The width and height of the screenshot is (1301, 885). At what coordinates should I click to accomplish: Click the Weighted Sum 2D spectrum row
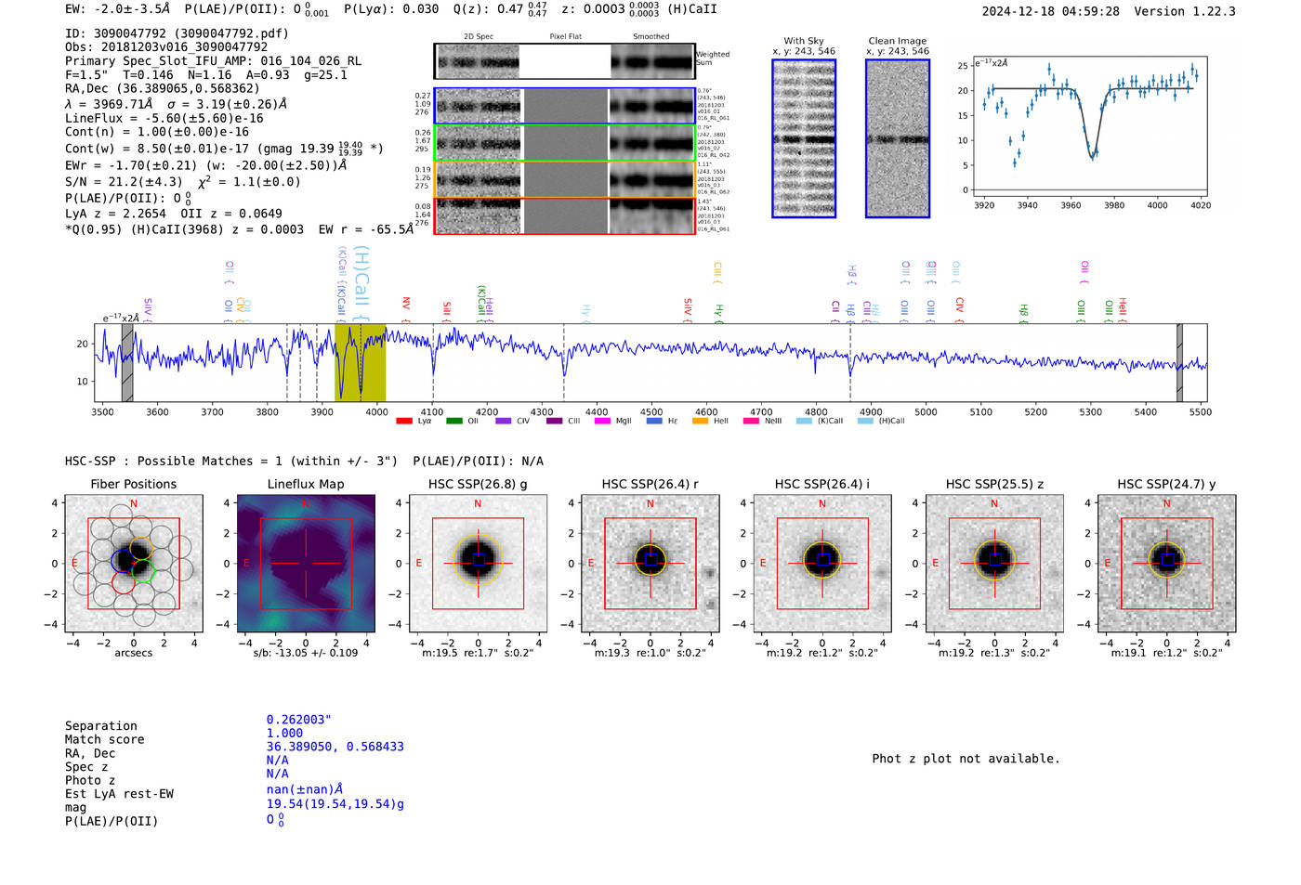click(564, 61)
